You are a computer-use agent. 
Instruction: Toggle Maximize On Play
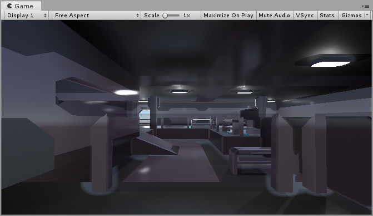[228, 15]
